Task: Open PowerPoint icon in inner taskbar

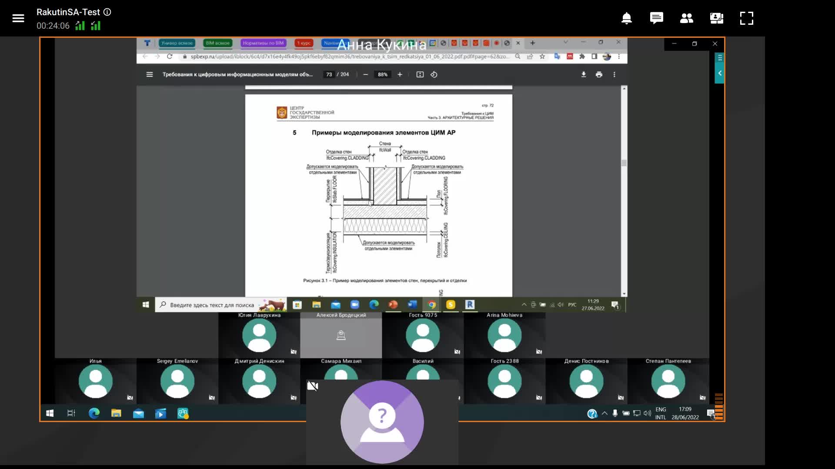Action: click(x=393, y=305)
